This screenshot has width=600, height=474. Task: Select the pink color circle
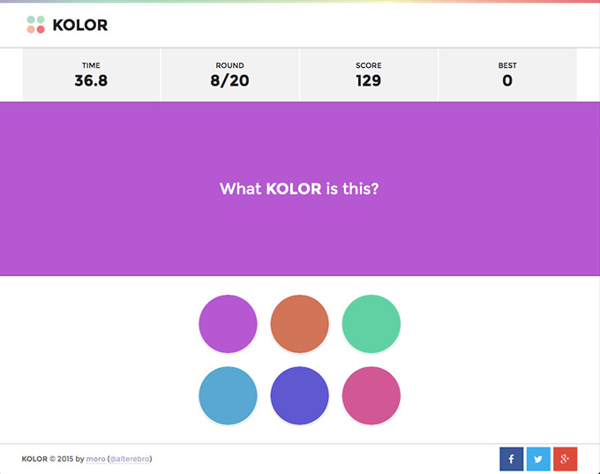371,395
